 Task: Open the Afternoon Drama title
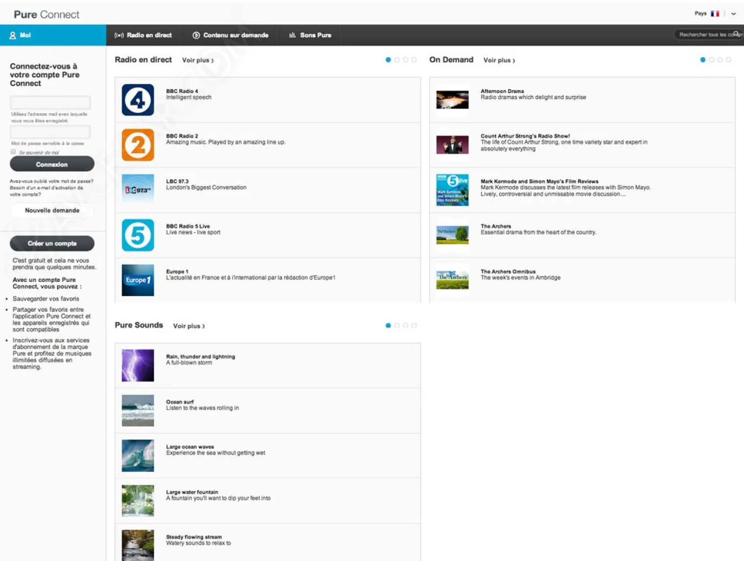502,91
